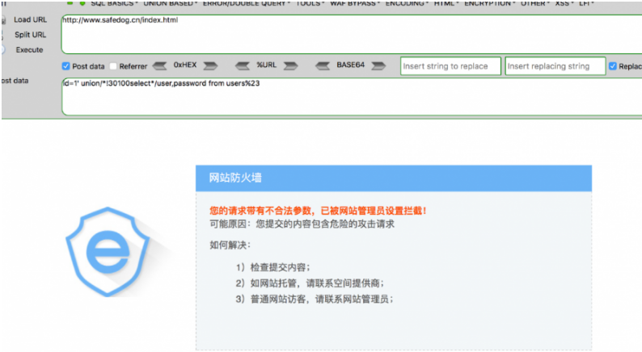The height and width of the screenshot is (352, 642).
Task: Focus the 'Insert replacing string' field
Action: point(555,66)
